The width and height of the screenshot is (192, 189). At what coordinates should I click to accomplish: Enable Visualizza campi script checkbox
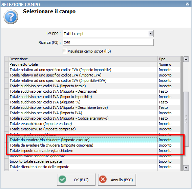tap(65, 51)
